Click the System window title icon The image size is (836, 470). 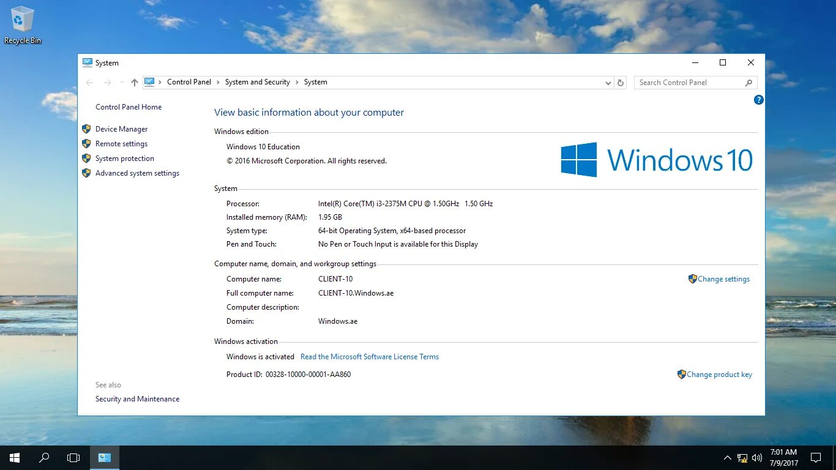(88, 62)
